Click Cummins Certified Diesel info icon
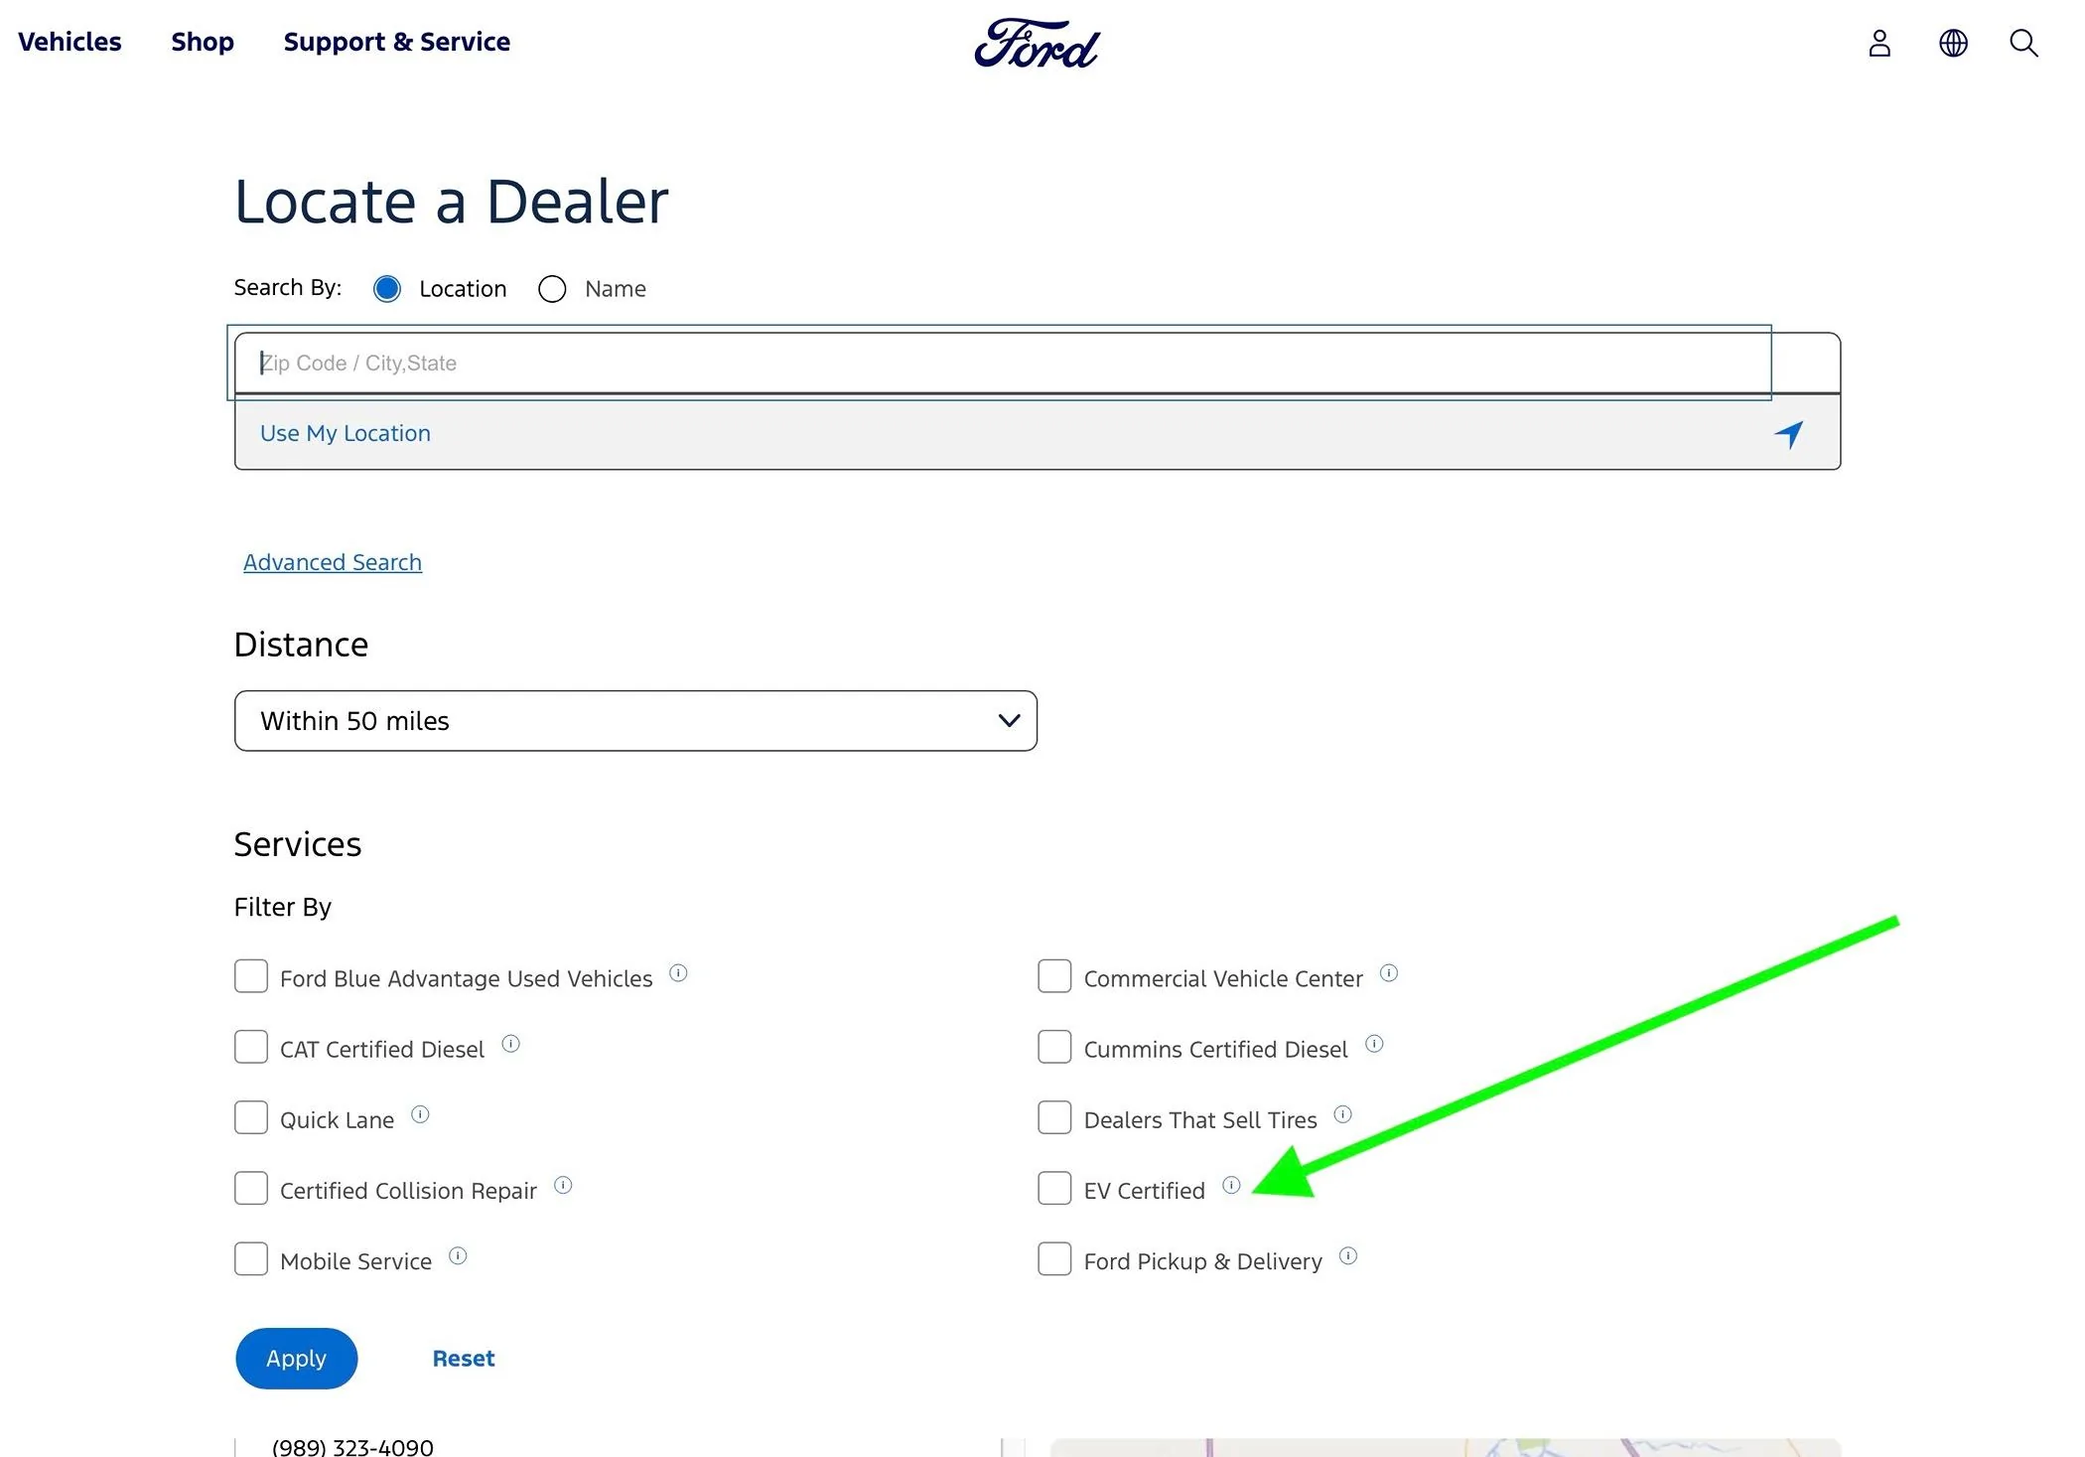 coord(1374,1044)
